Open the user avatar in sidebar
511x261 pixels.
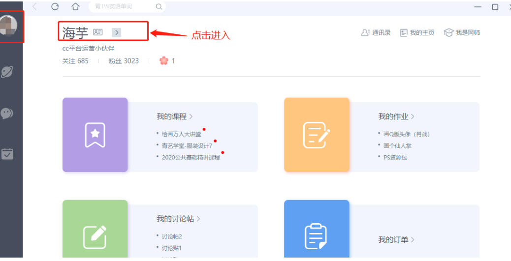[8, 25]
